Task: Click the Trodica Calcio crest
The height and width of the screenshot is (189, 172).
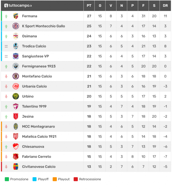Action: (x=16, y=46)
